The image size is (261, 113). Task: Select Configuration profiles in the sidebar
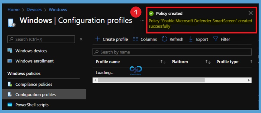(44, 94)
